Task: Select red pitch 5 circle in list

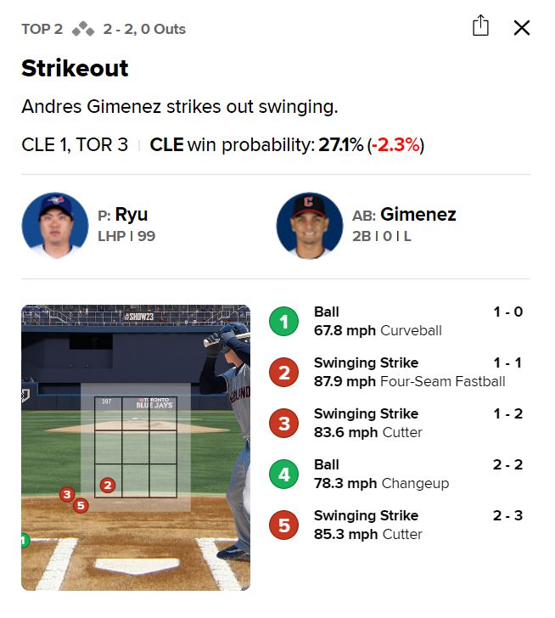Action: click(284, 525)
